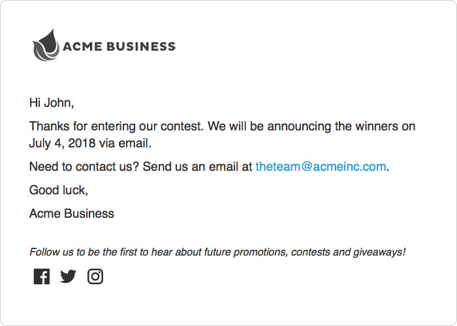Click the "Acme Business" signature text
Image resolution: width=457 pixels, height=326 pixels.
72,213
